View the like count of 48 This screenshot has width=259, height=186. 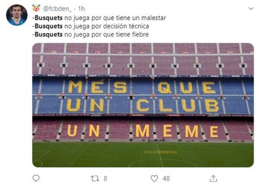[x=166, y=179]
